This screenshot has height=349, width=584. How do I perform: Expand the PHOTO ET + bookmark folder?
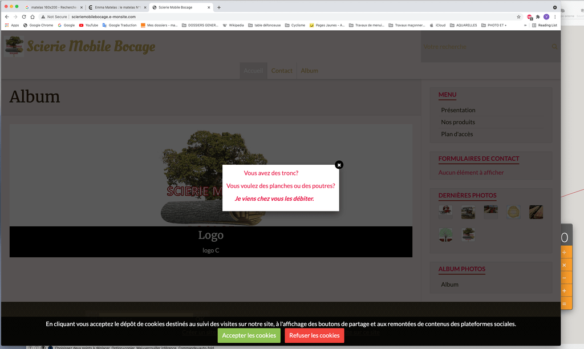[x=494, y=25]
